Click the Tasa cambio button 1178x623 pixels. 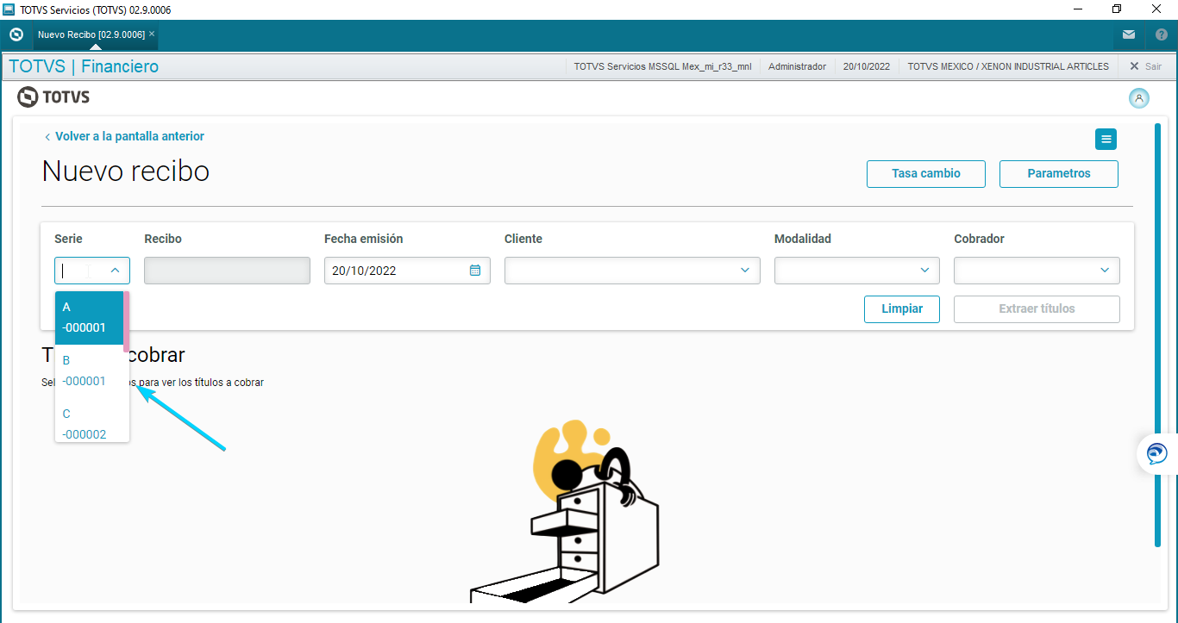pyautogui.click(x=926, y=173)
